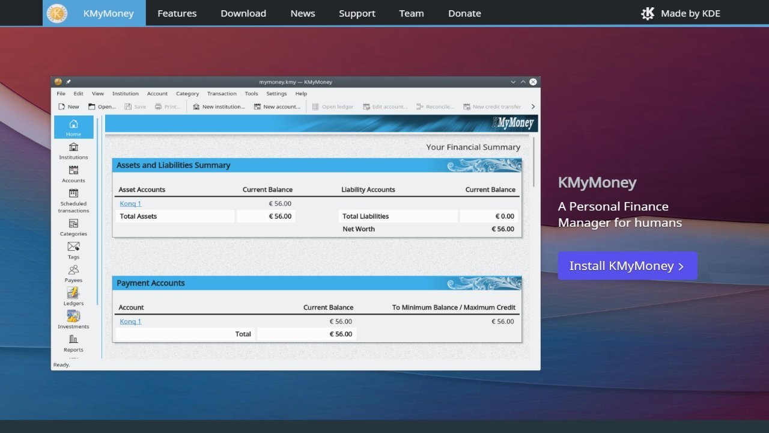The image size is (769, 433).
Task: Click "To Minimum Balance / Maximum Credit" column header
Action: [454, 307]
